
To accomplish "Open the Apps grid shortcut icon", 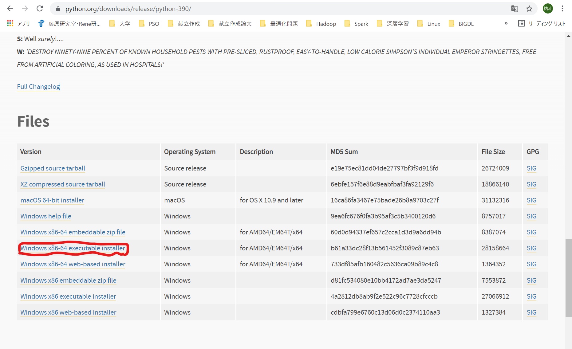I will coord(10,24).
